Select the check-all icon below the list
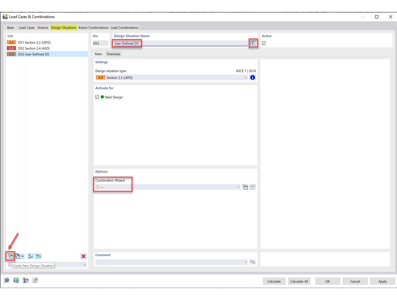The width and height of the screenshot is (397, 298). tap(30, 256)
